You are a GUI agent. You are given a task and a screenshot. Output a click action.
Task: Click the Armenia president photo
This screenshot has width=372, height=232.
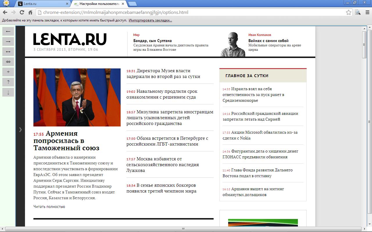tap(77, 97)
